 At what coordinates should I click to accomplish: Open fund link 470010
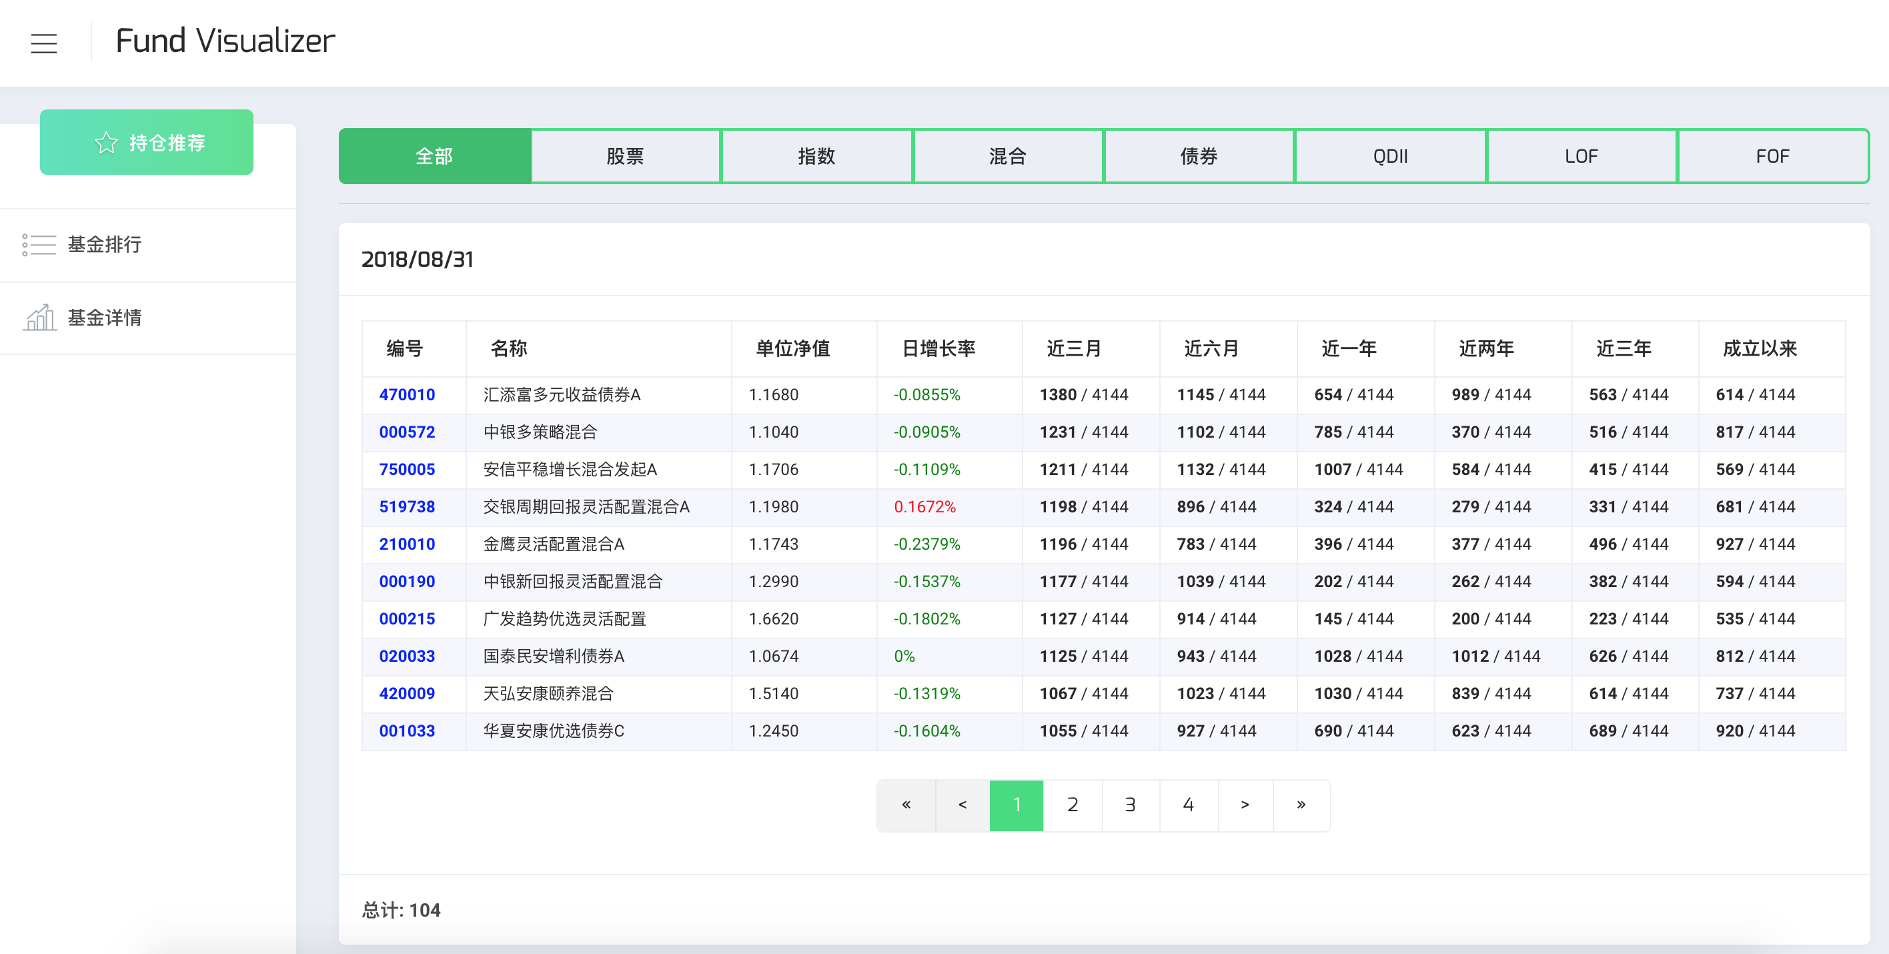407,394
